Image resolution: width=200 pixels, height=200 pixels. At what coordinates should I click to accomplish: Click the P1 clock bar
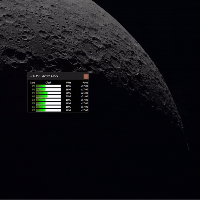click(48, 89)
